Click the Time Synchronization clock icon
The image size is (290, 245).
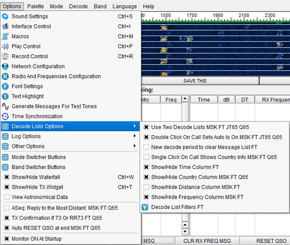tap(5, 116)
